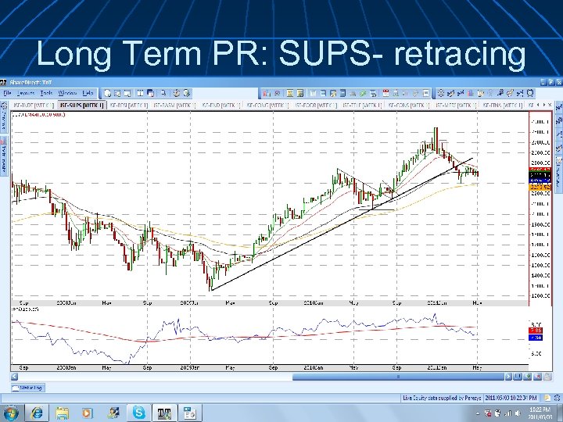Click the yellow note icon in status bar

(547, 398)
